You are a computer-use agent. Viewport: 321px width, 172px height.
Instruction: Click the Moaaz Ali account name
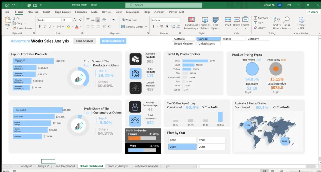point(269,5)
